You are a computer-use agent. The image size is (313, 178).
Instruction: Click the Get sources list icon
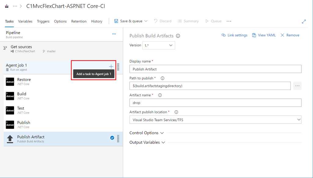pos(5,48)
